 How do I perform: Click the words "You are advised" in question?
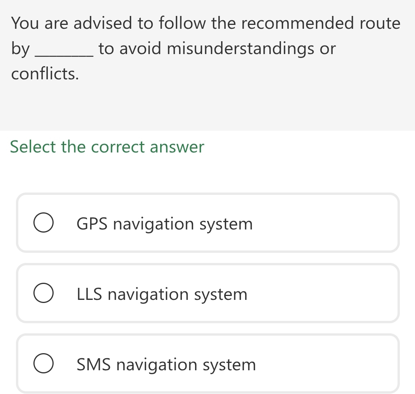(71, 23)
